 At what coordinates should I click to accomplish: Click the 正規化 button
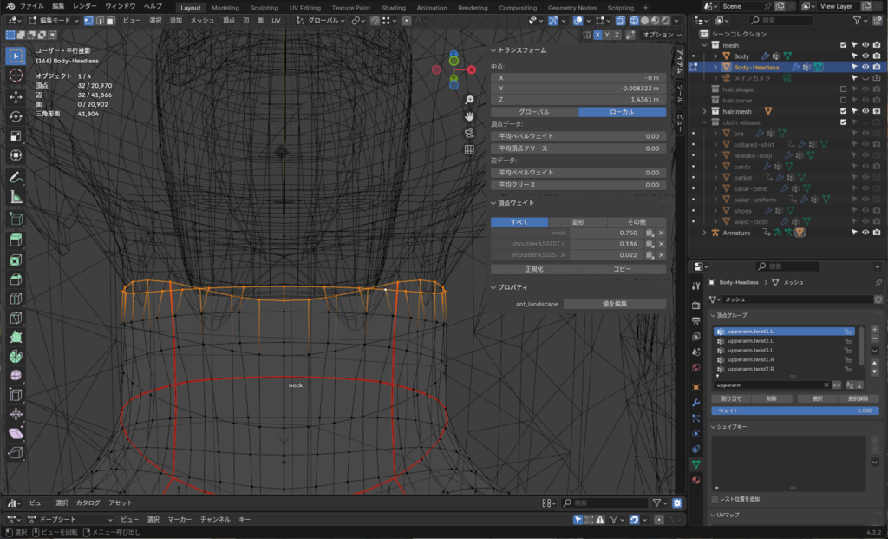[534, 269]
